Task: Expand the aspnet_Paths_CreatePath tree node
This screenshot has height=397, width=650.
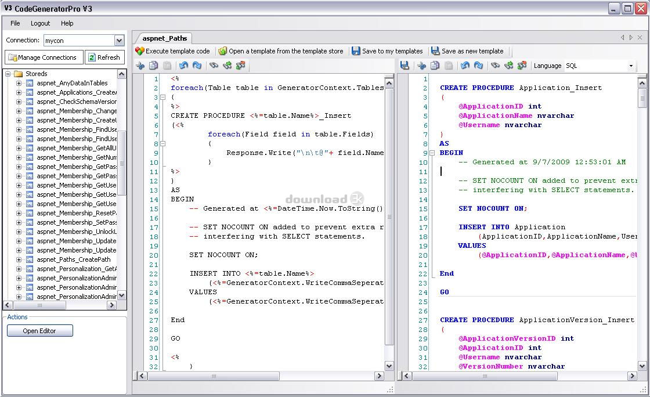Action: pyautogui.click(x=19, y=259)
